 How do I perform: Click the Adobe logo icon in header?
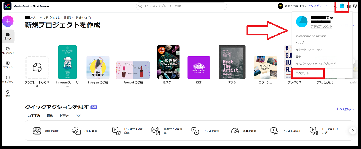pos(355,6)
